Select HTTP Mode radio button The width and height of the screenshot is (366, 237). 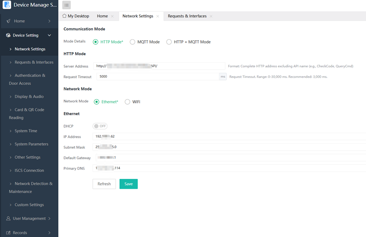96,42
